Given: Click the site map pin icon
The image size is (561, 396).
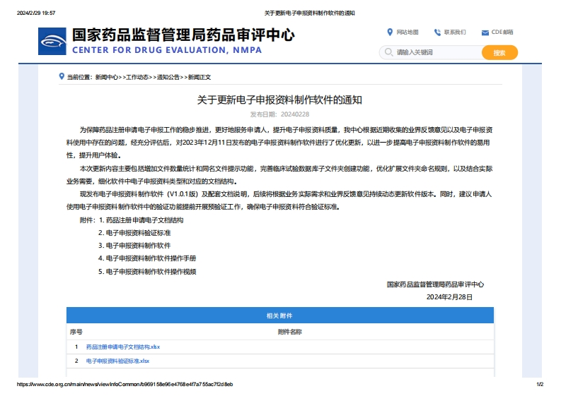Looking at the screenshot, I should 390,32.
